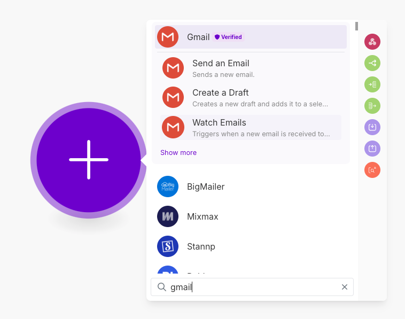The width and height of the screenshot is (405, 319).
Task: Click the Stannp logo icon
Action: (x=168, y=246)
